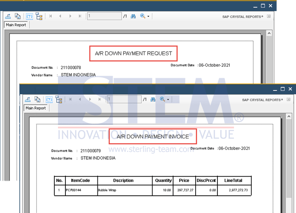
Task: Click 06-October-2021 date in Request window
Action: (214, 65)
